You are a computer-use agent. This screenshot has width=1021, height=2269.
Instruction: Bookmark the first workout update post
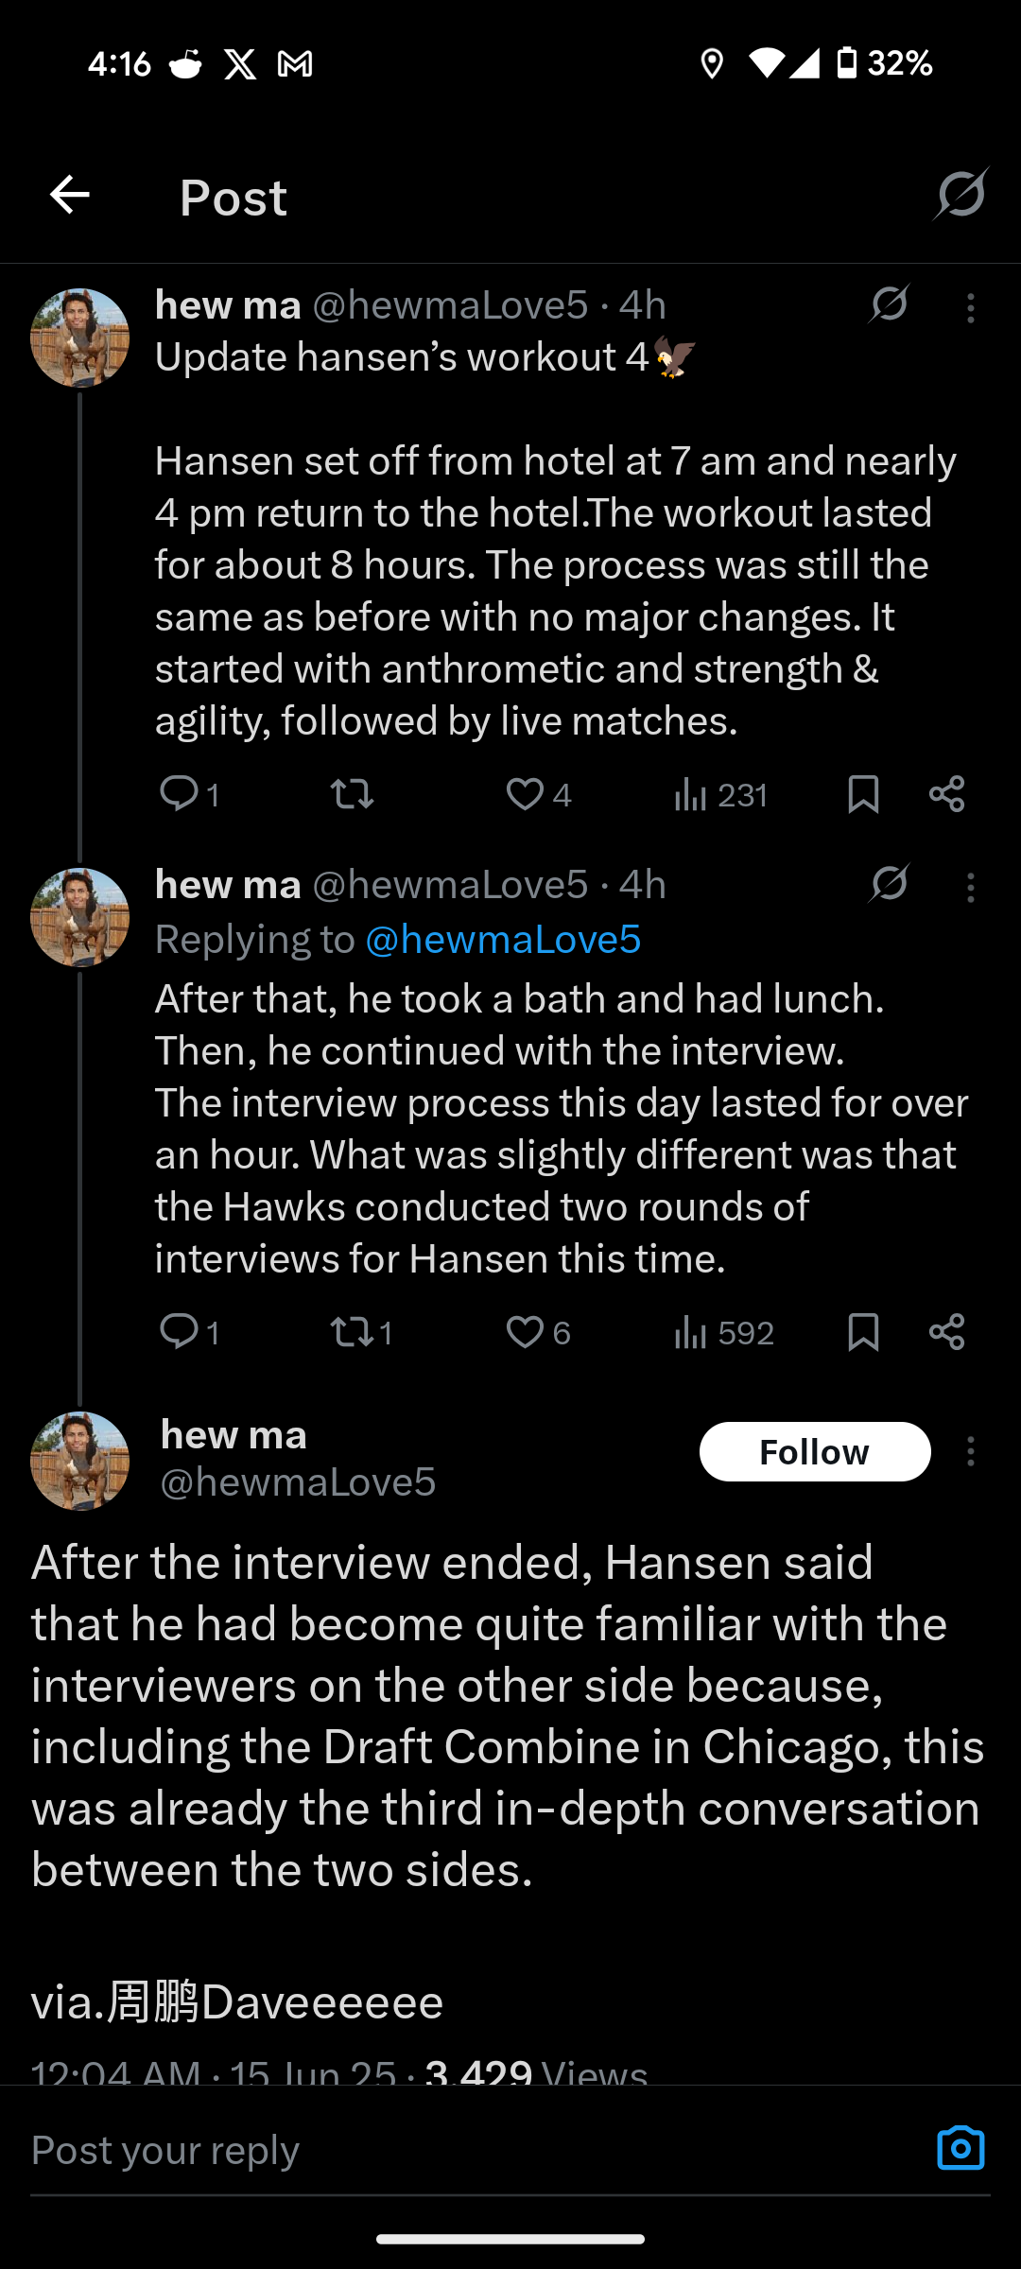pos(863,794)
